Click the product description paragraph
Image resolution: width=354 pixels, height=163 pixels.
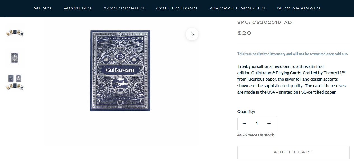click(x=292, y=79)
